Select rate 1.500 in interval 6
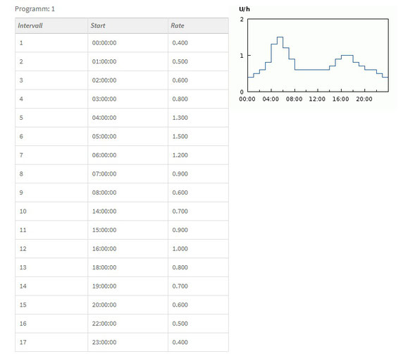Screen dimensions: 403x354 pos(180,136)
